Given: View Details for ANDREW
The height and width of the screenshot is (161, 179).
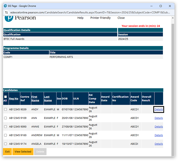Looking at the screenshot, I should click(x=159, y=135).
